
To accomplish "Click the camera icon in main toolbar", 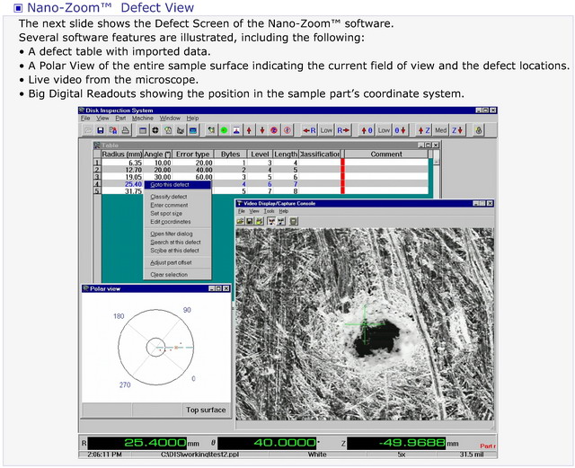I will [x=181, y=130].
